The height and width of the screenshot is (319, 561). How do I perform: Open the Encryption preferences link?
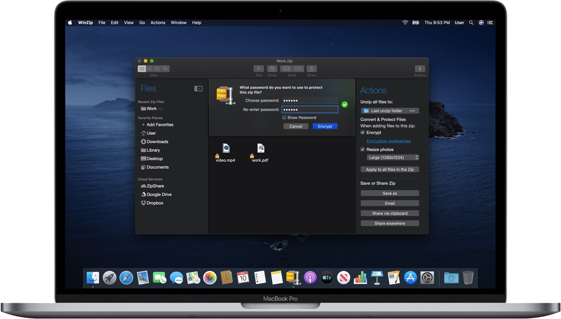click(389, 141)
